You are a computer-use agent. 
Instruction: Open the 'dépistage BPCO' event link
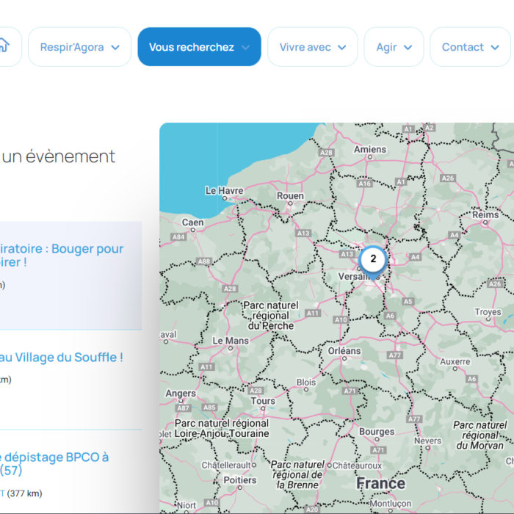(x=54, y=463)
